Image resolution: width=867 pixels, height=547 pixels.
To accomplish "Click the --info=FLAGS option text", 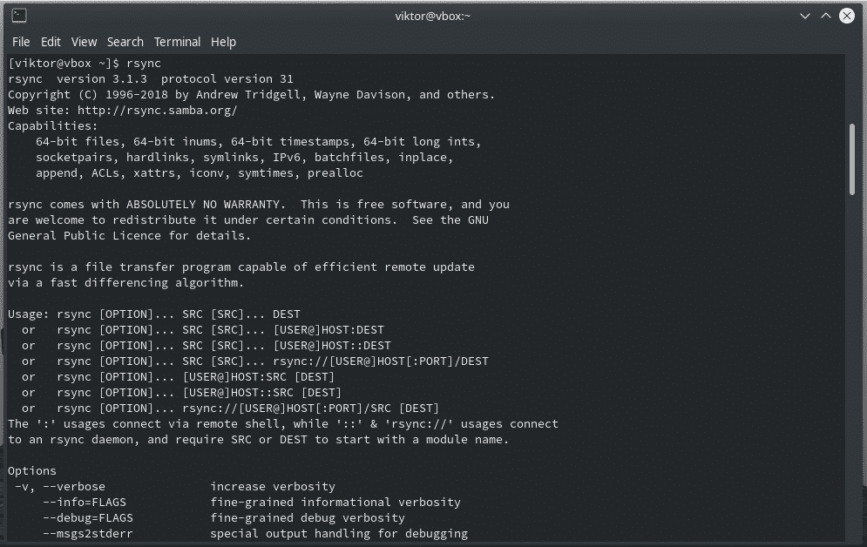I will (85, 503).
